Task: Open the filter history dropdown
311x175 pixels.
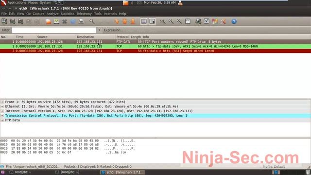Action: 99,30
